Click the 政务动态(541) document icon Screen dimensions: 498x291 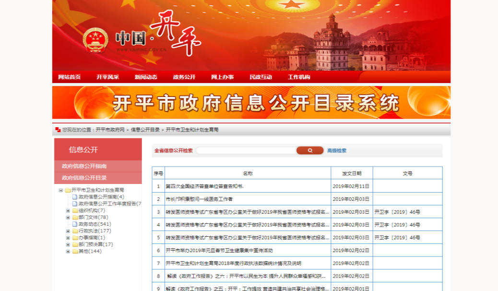pos(75,224)
